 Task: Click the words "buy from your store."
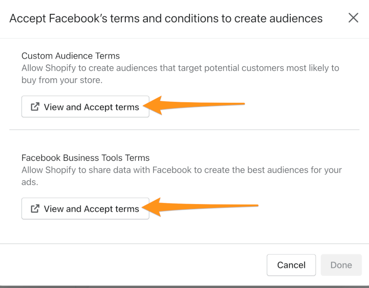(x=62, y=80)
